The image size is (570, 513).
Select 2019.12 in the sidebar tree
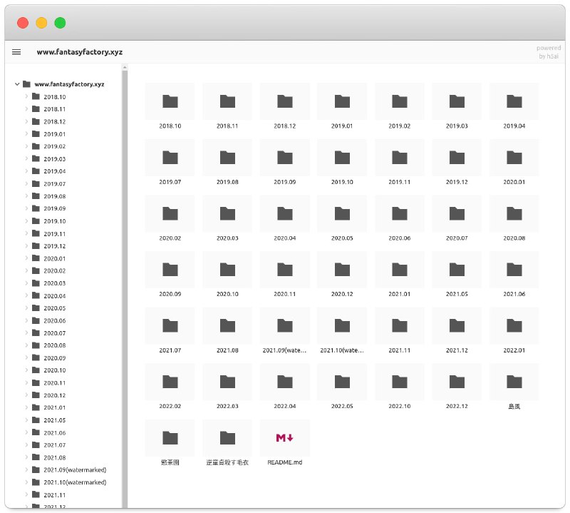pyautogui.click(x=54, y=246)
